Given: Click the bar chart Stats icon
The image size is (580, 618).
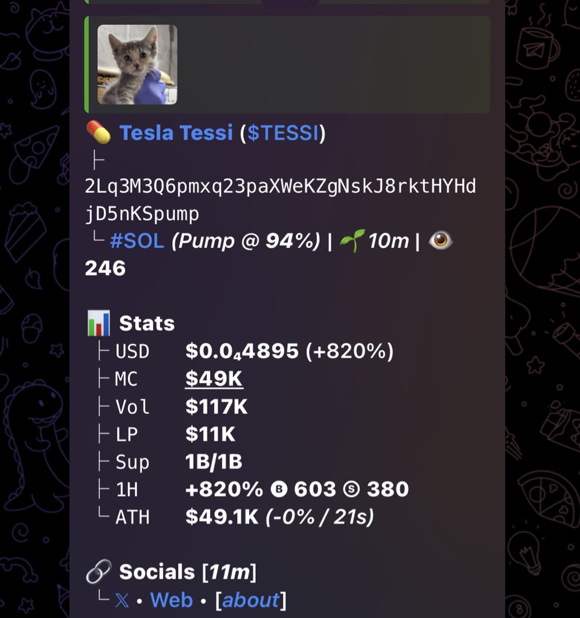Looking at the screenshot, I should (98, 323).
